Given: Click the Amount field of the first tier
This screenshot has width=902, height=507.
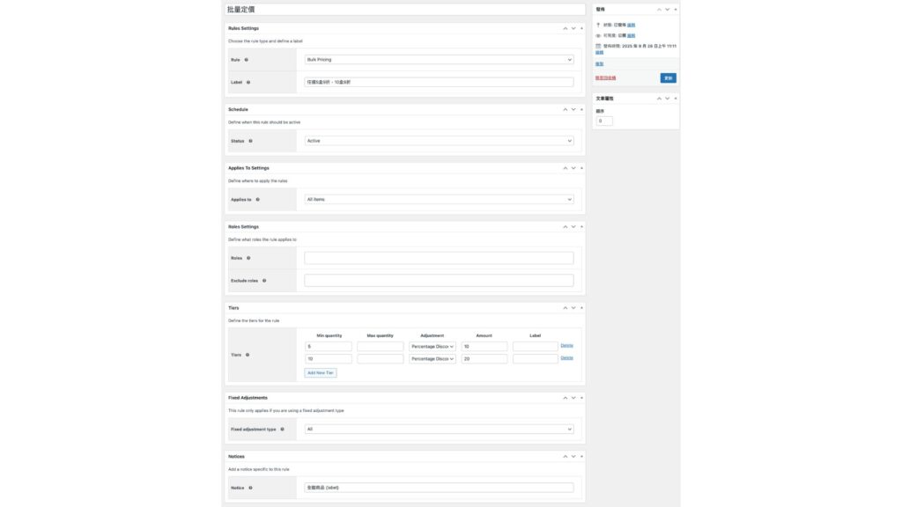Looking at the screenshot, I should 484,347.
